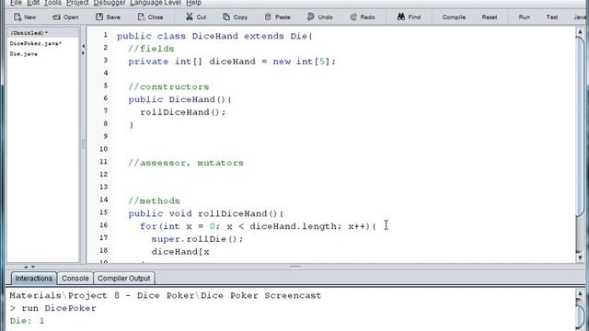Click the editor scrollbar down arrow

click(580, 257)
